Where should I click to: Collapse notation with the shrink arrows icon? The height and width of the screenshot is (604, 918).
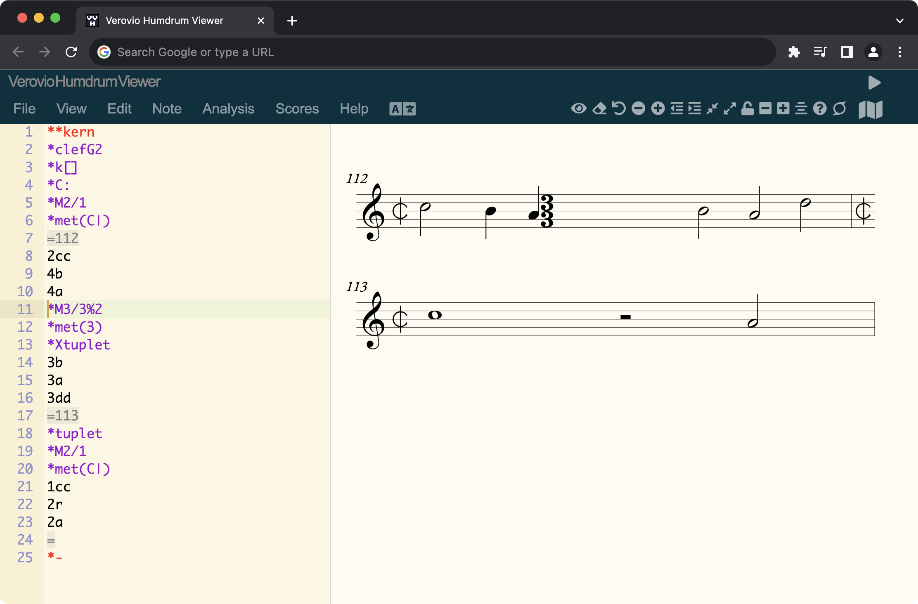[x=712, y=109]
